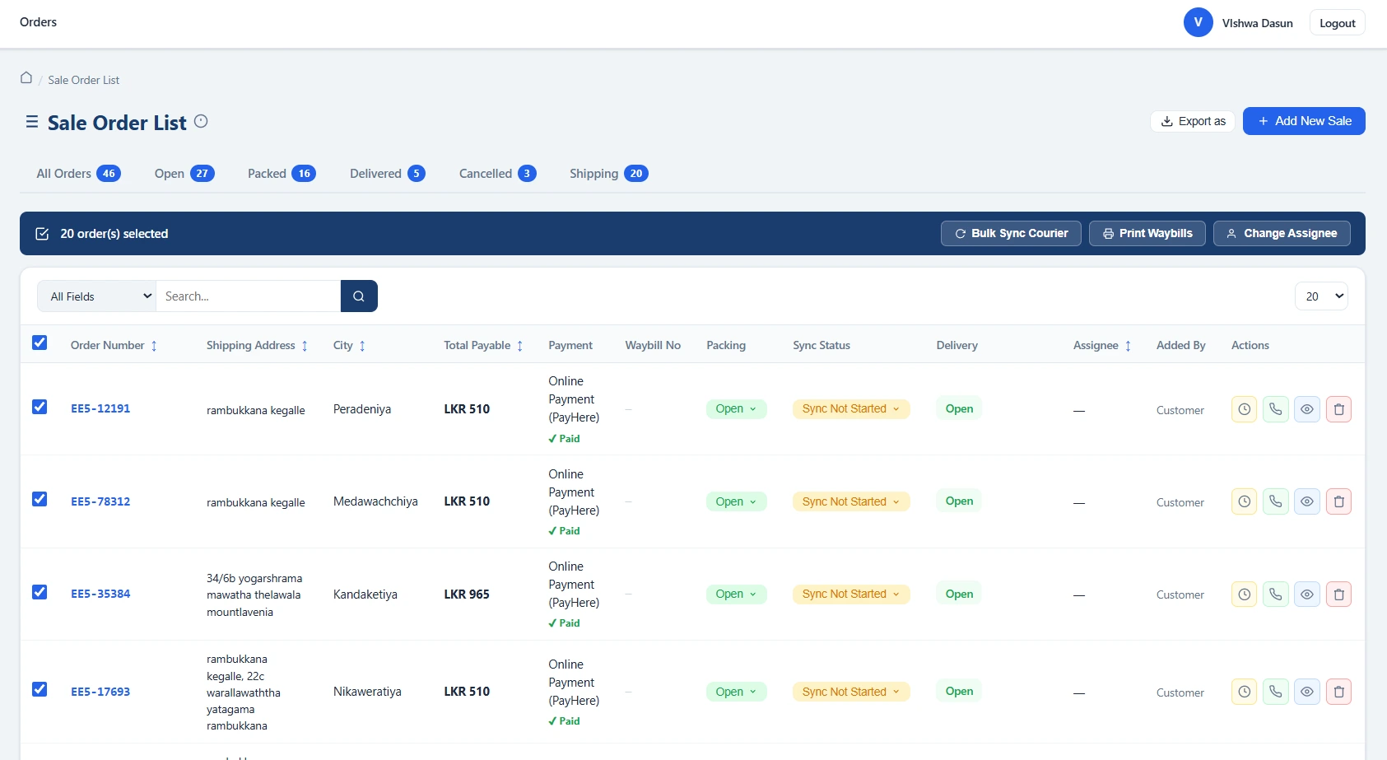The height and width of the screenshot is (760, 1387).
Task: Click phone call icon for EE5-17693
Action: click(1275, 692)
